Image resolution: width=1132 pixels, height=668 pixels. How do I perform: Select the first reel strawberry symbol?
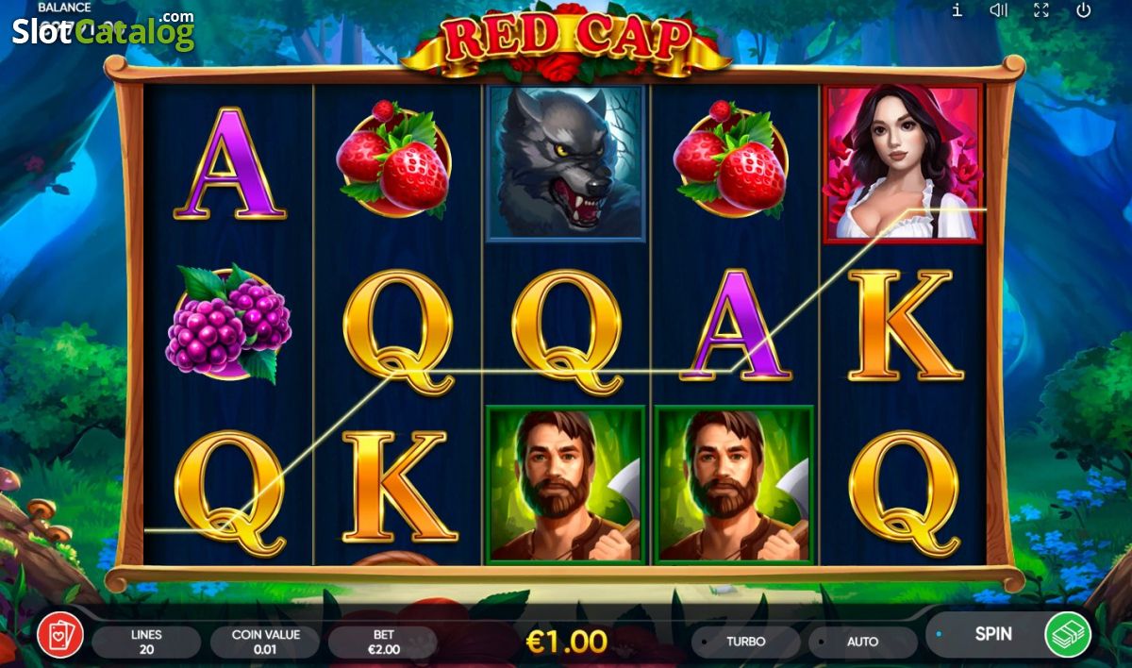[394, 159]
